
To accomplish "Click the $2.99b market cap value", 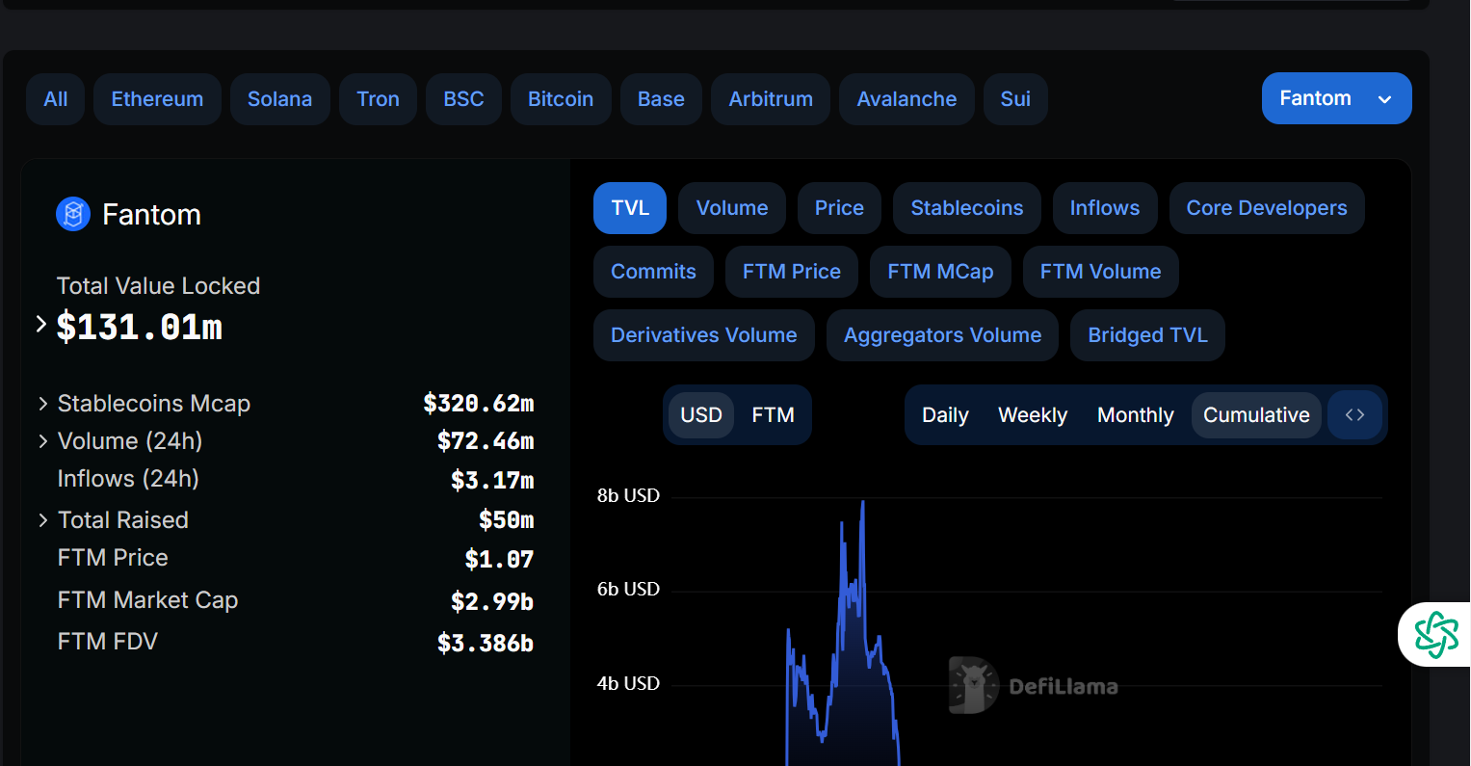I will click(x=492, y=601).
